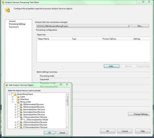The image size is (154, 138).
Task: Click the Process Options column header
Action: coord(117,39)
